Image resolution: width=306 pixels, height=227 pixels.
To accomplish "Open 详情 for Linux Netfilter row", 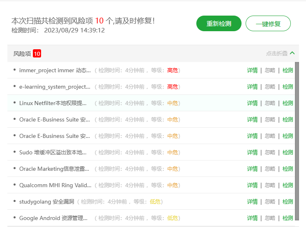I will (x=252, y=103).
